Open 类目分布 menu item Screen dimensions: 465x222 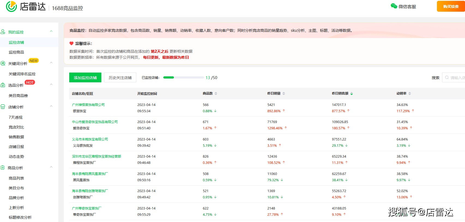point(16,188)
